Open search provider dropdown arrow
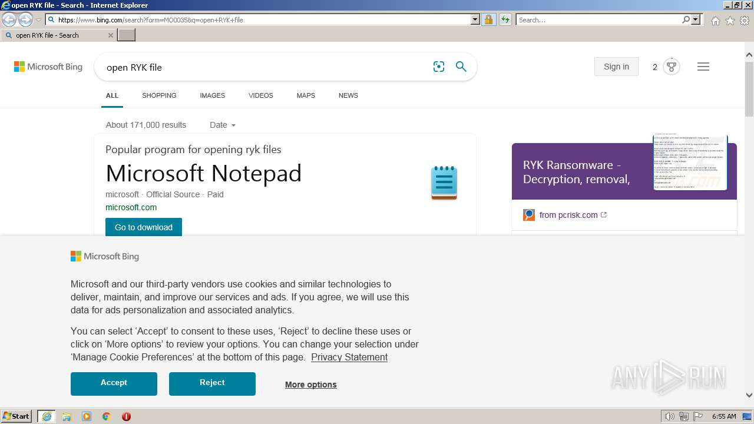Viewport: 754px width, 424px height. (x=696, y=19)
